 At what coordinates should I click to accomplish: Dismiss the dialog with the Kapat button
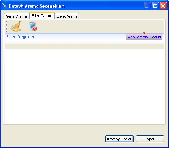[x=150, y=139]
